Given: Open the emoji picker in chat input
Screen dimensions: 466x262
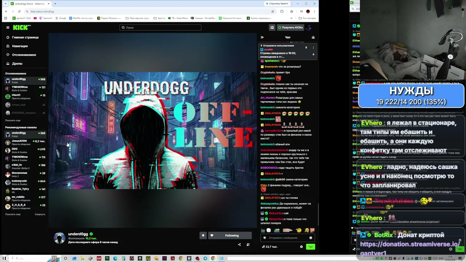Looking at the screenshot, I should pos(311,238).
